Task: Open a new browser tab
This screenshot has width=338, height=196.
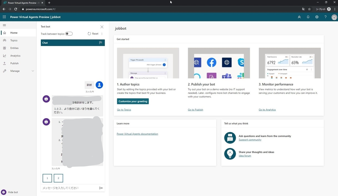Action: point(49,3)
